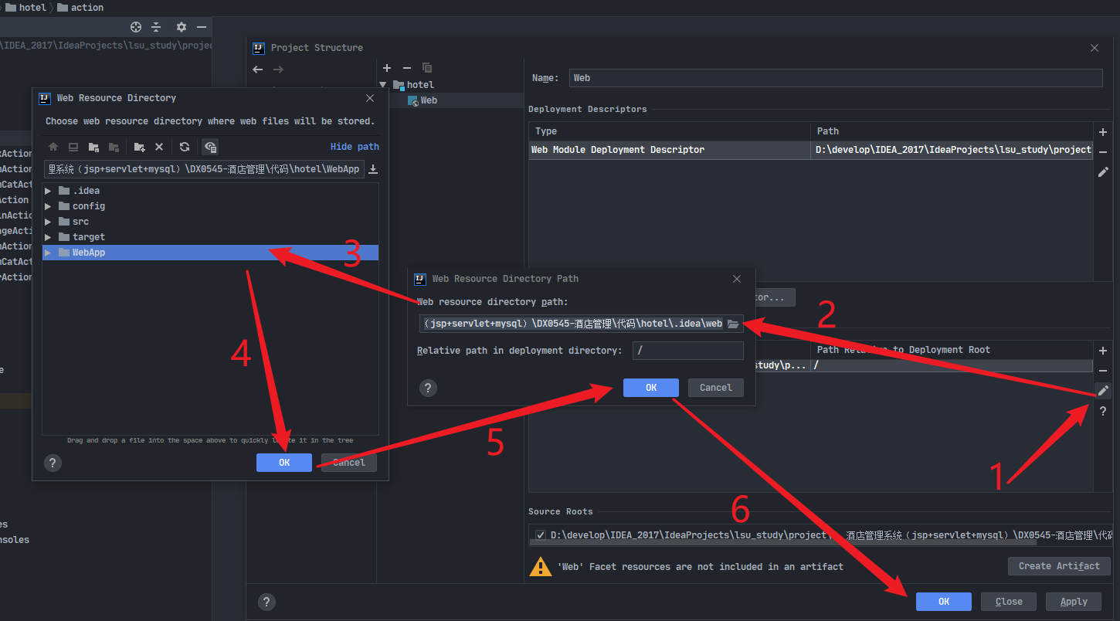
Task: Expand the WebApp folder node
Action: (47, 252)
